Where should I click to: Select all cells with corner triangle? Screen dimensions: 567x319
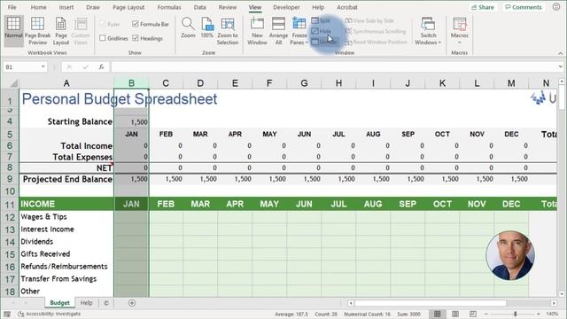pyautogui.click(x=13, y=83)
